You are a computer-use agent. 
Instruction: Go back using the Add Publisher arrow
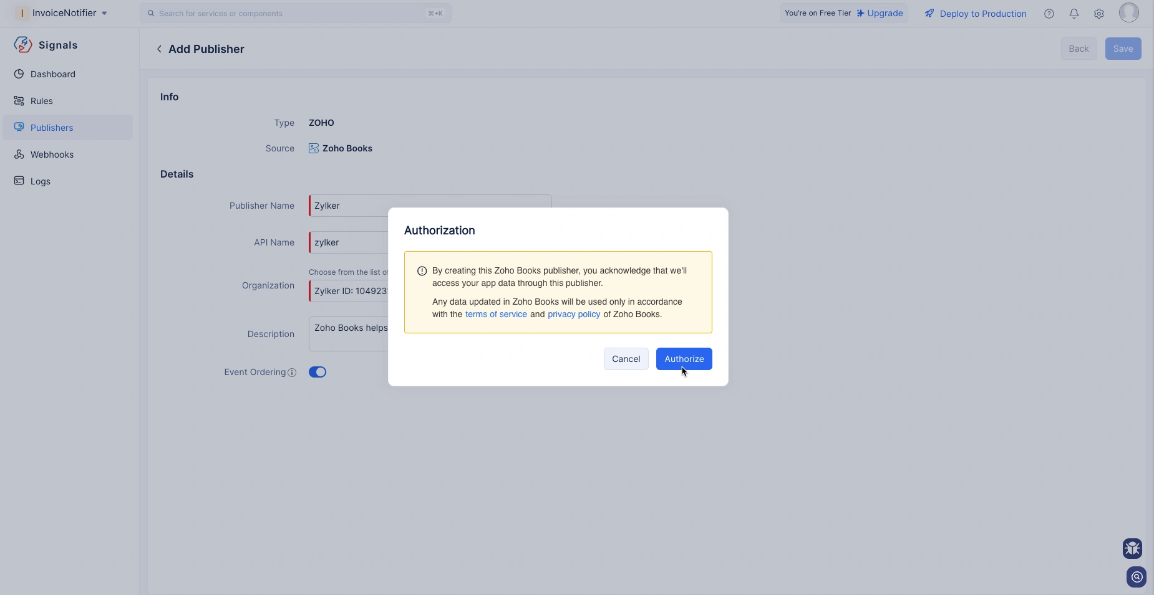(x=159, y=49)
